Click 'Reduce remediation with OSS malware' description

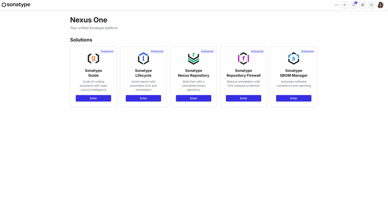point(244,84)
